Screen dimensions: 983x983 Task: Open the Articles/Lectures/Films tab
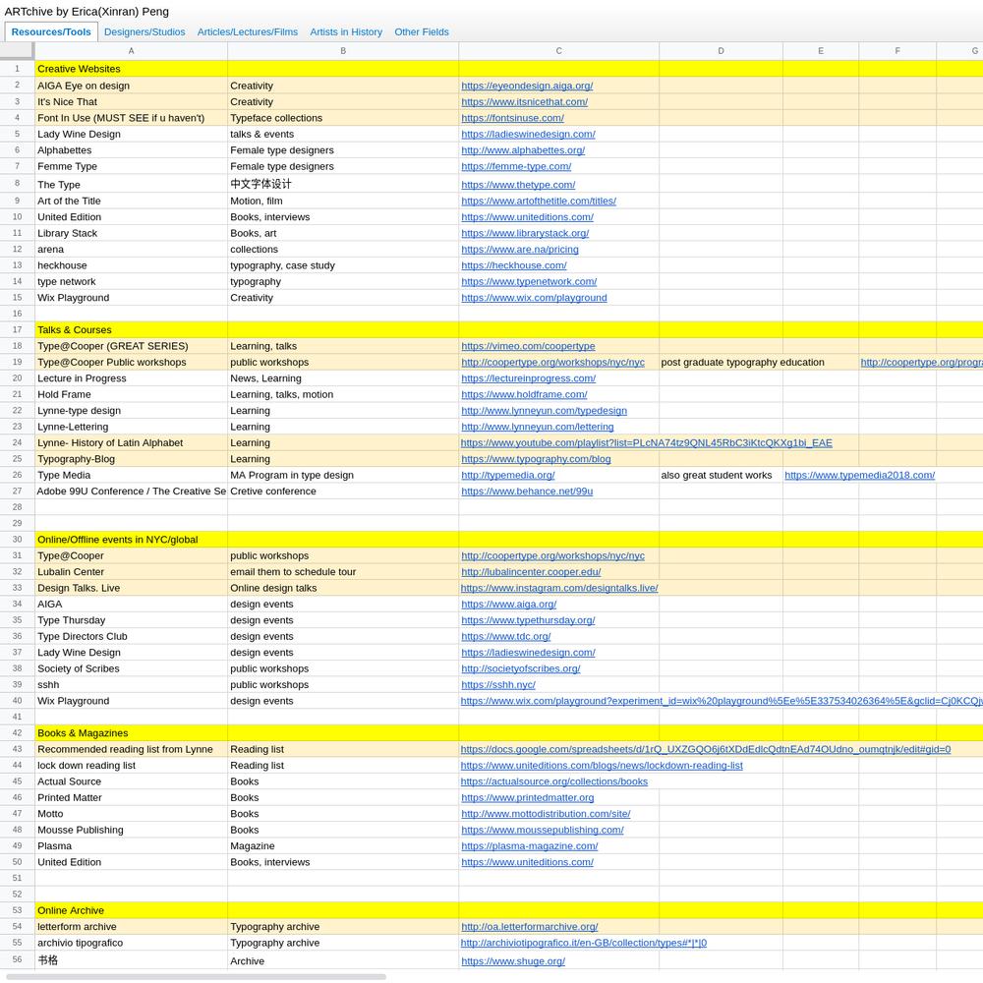(x=248, y=32)
